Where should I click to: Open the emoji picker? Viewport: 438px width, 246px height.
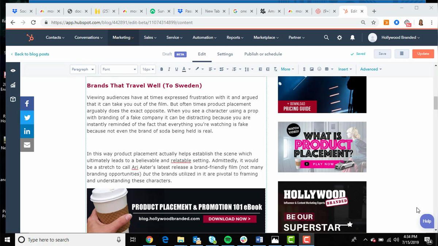[319, 69]
